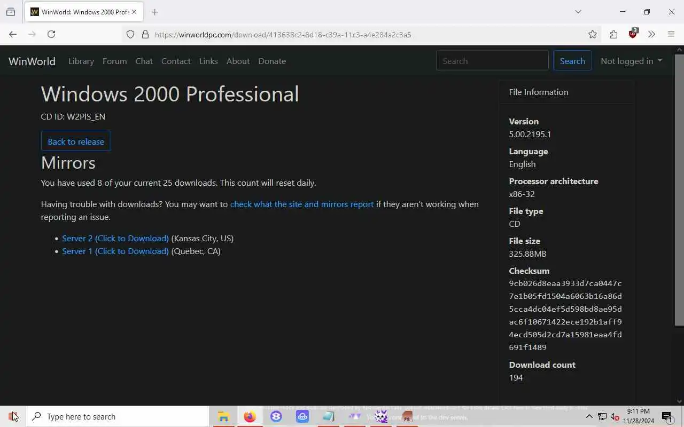The image size is (684, 427).
Task: Expand the Not logged in dropdown
Action: (632, 61)
